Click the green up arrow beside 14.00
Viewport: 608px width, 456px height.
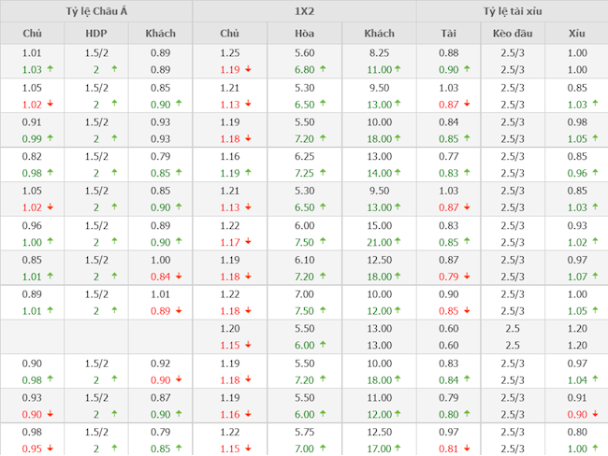[x=398, y=173]
